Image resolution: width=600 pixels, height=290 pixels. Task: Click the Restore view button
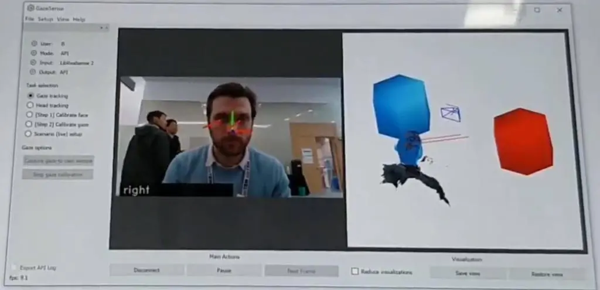tap(547, 274)
